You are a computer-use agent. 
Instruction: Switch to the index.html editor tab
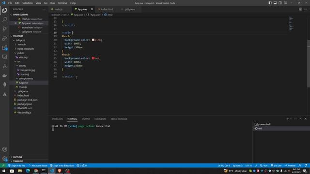click(x=107, y=9)
